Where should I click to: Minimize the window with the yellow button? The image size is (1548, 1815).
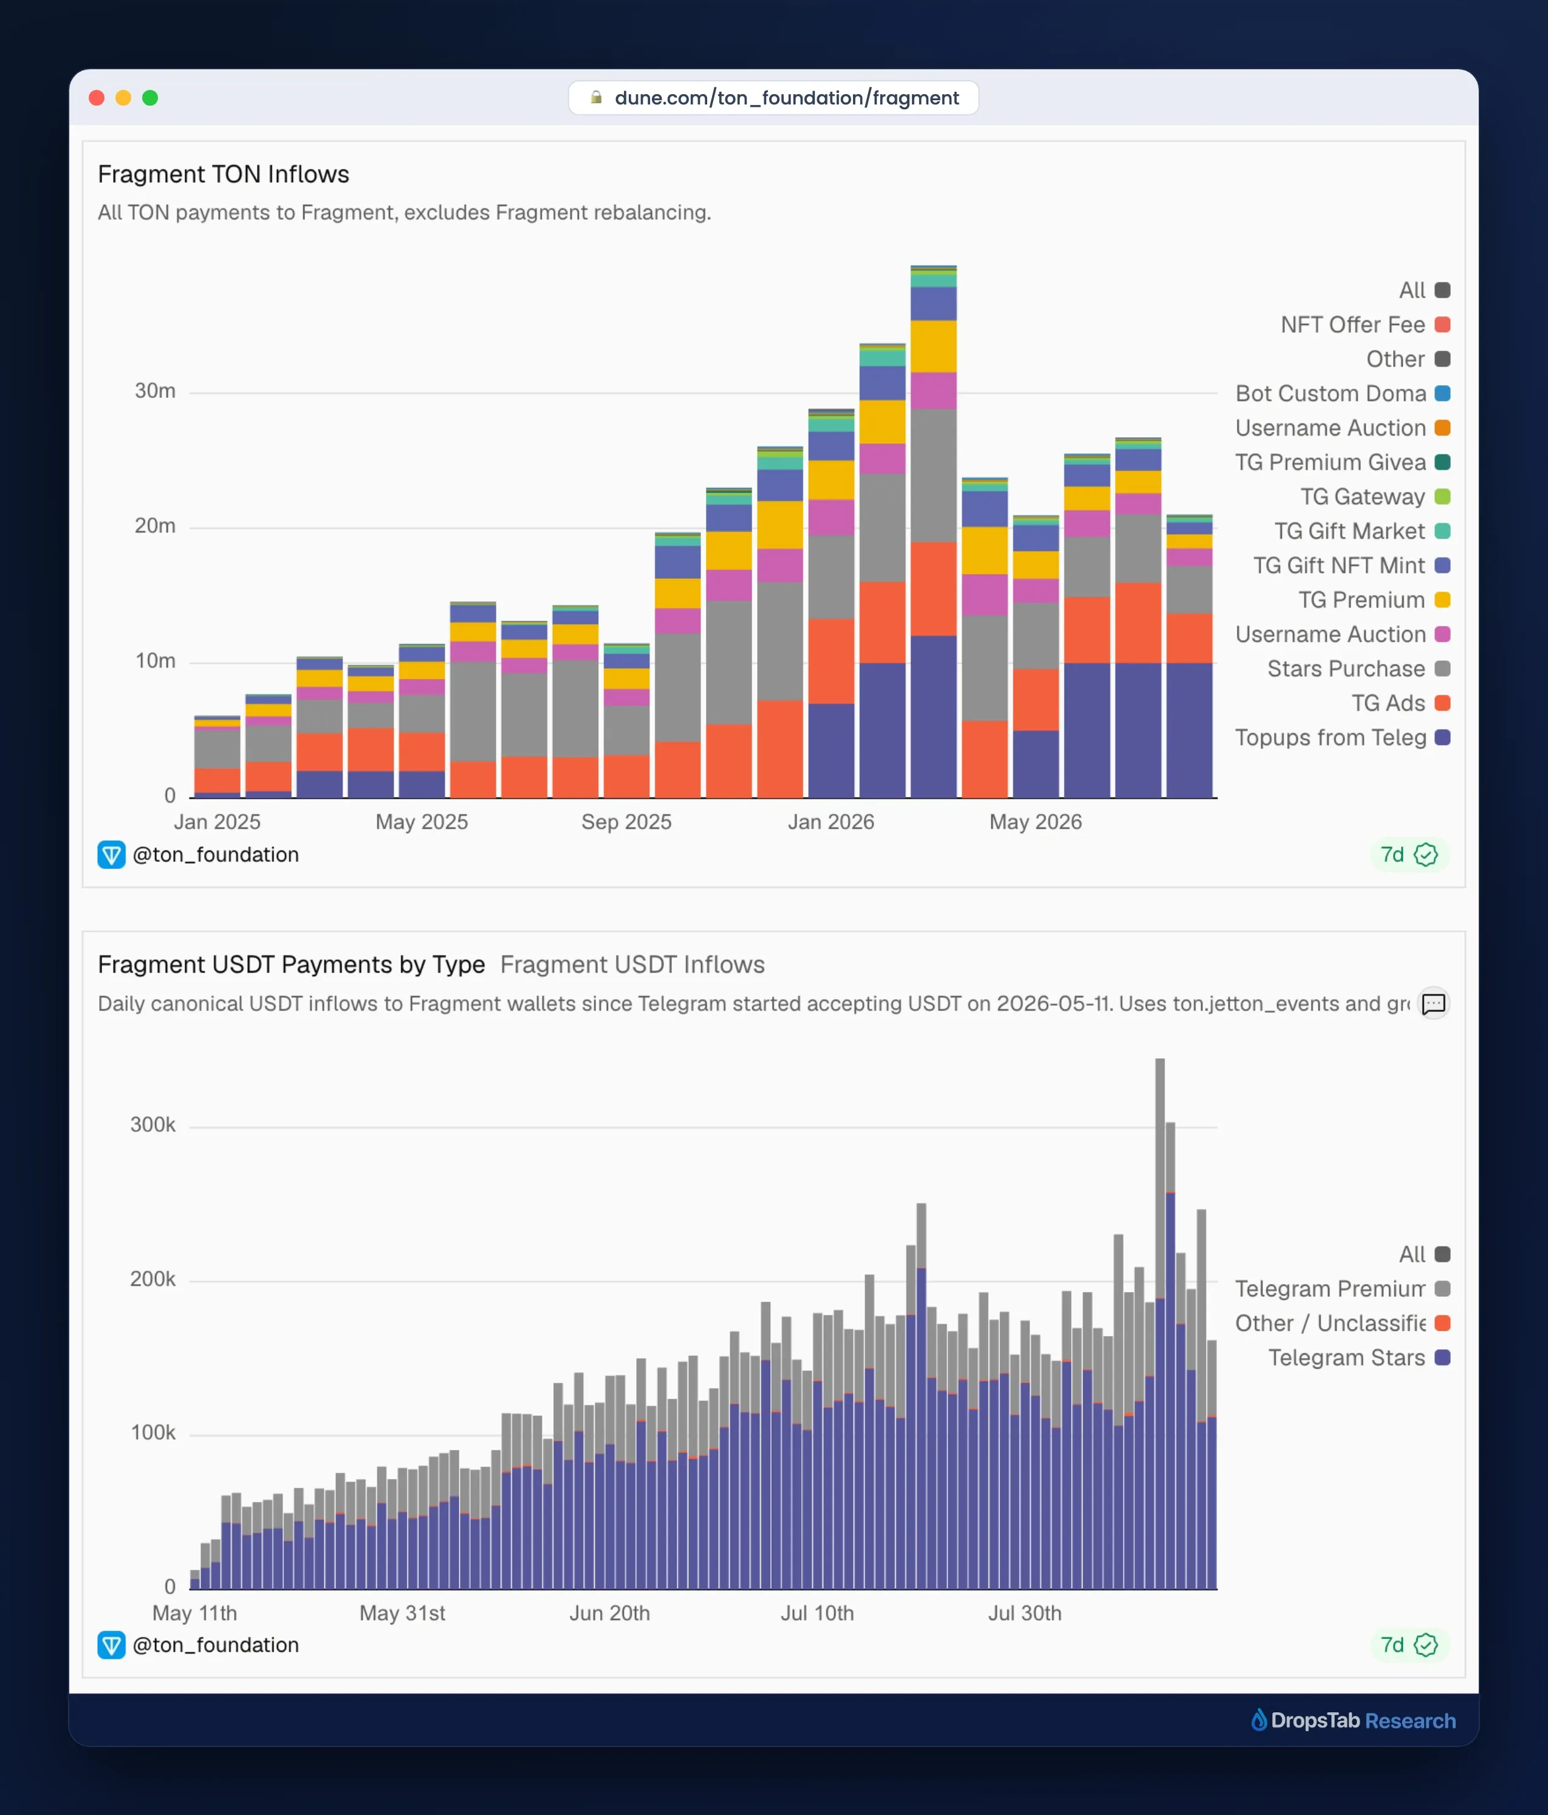tap(123, 98)
